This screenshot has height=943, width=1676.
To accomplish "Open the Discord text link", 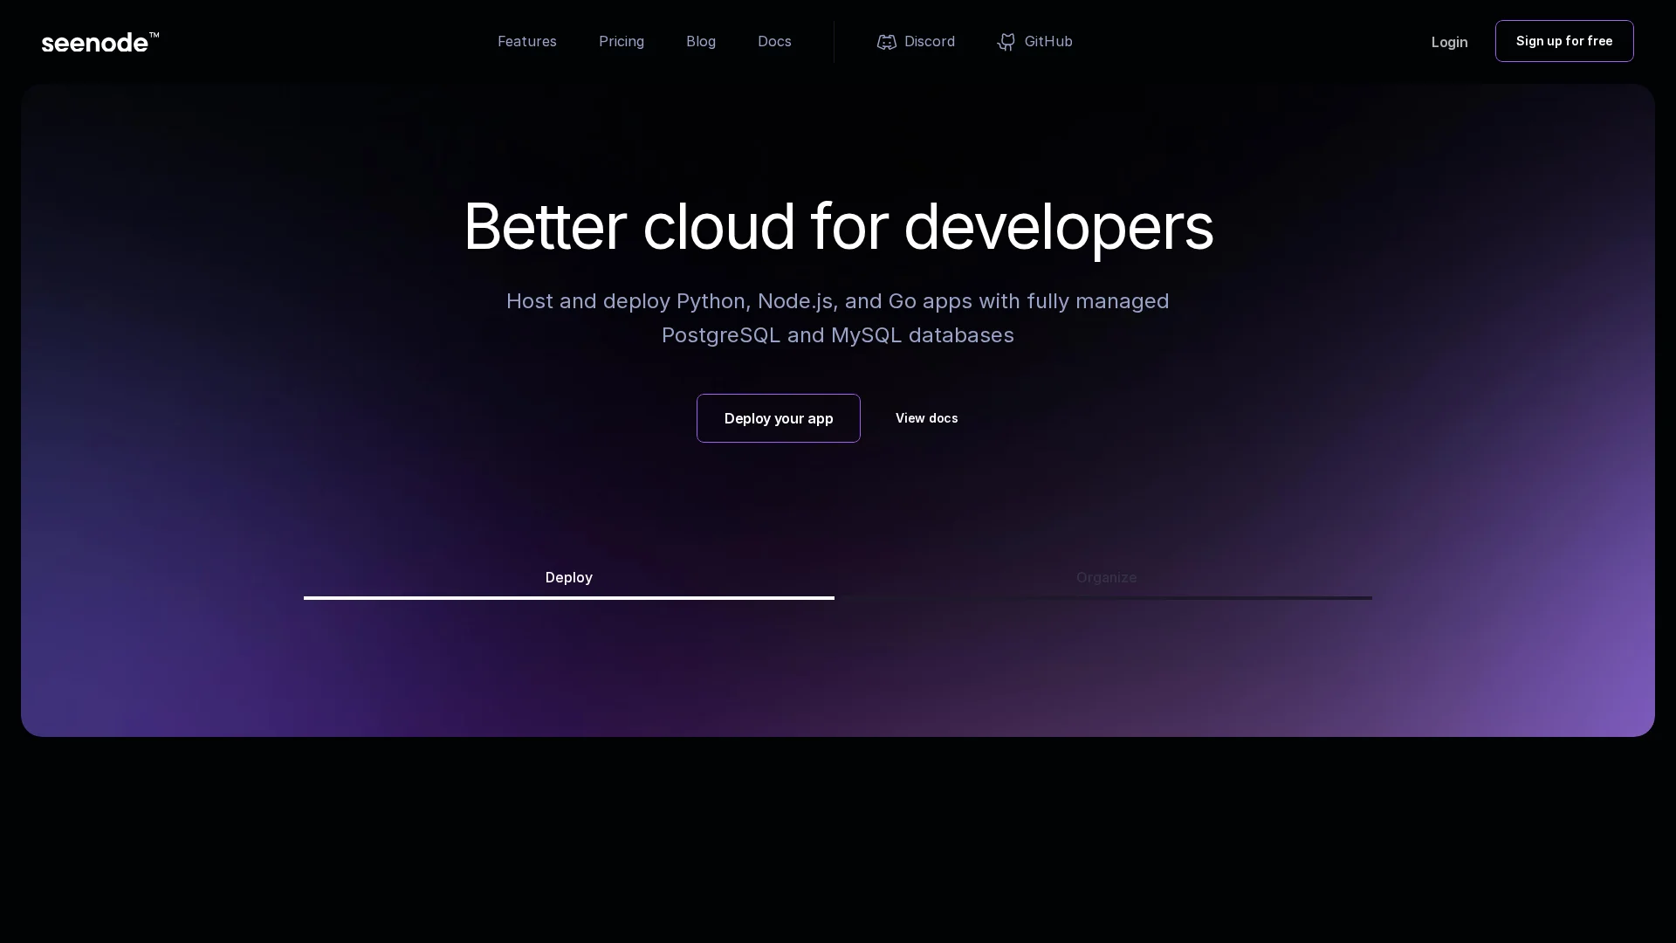I will (x=929, y=41).
